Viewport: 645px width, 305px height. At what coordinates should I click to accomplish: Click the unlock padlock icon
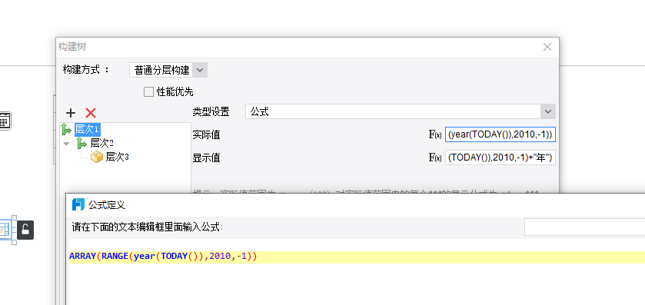pyautogui.click(x=25, y=230)
